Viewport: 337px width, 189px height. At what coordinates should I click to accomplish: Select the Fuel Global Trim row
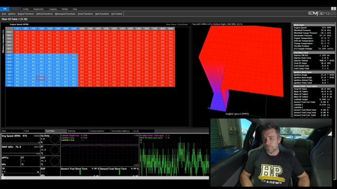click(314, 66)
